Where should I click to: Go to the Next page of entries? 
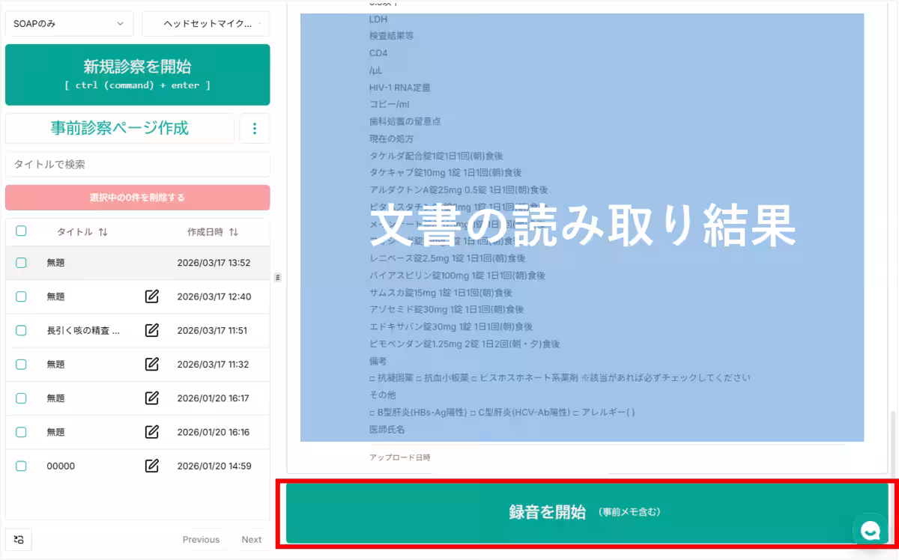click(x=252, y=539)
